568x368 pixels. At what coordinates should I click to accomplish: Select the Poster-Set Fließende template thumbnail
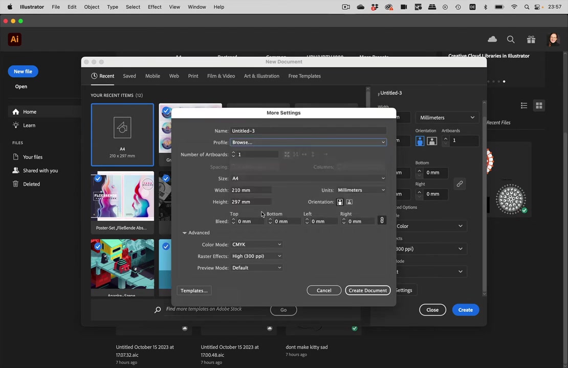tap(122, 202)
